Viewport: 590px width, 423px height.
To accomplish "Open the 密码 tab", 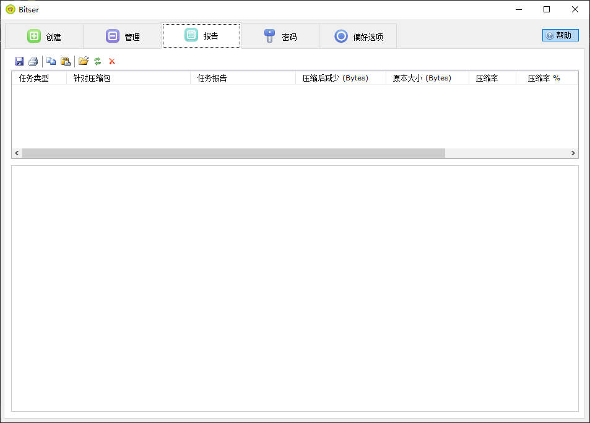I will [x=280, y=36].
